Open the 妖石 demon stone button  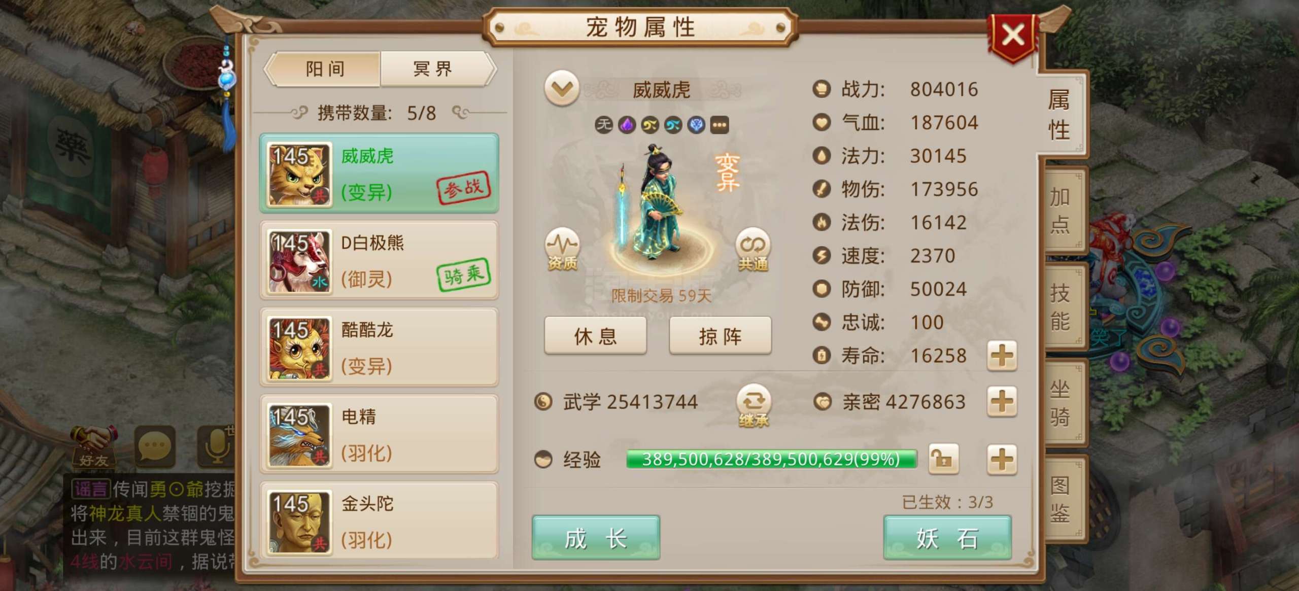pos(947,538)
